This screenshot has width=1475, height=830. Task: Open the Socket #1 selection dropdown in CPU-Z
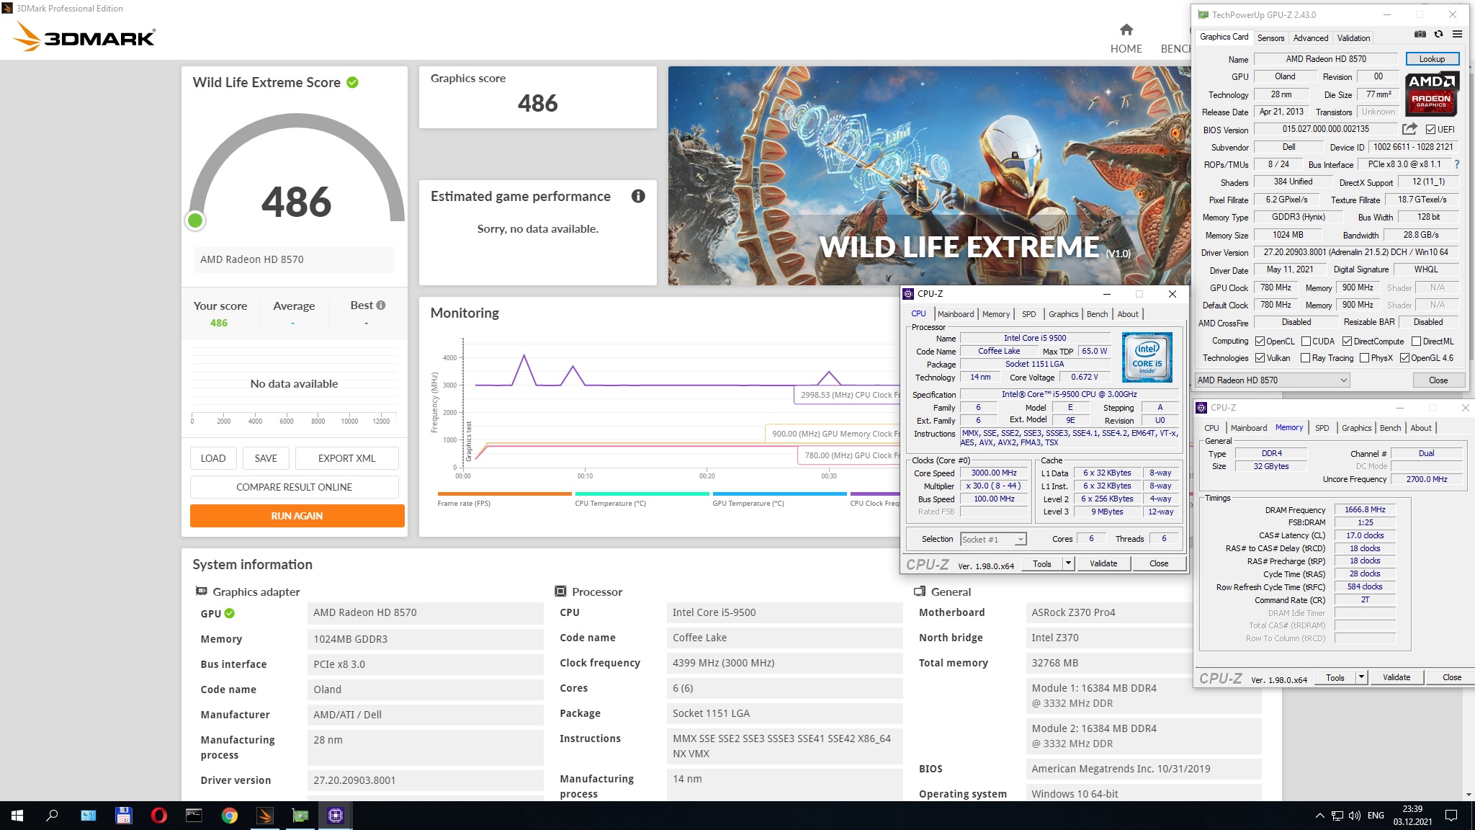[993, 539]
